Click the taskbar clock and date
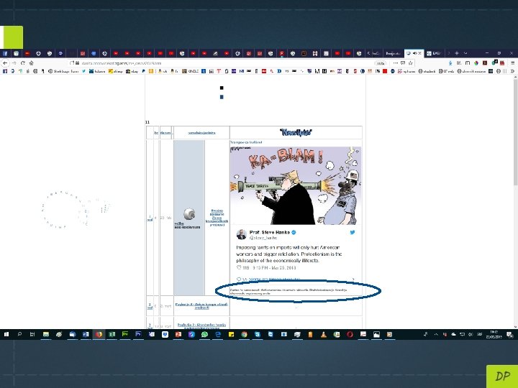The image size is (518, 388). pyautogui.click(x=494, y=334)
